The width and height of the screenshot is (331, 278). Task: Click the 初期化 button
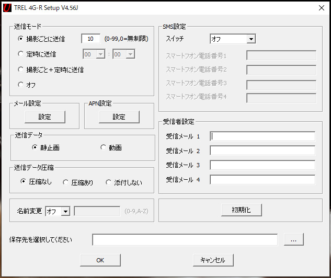click(241, 210)
